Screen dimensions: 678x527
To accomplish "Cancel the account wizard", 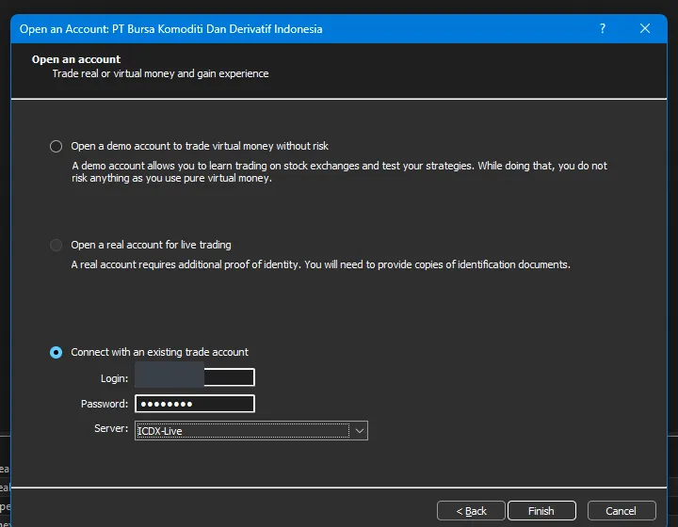I will click(x=621, y=511).
